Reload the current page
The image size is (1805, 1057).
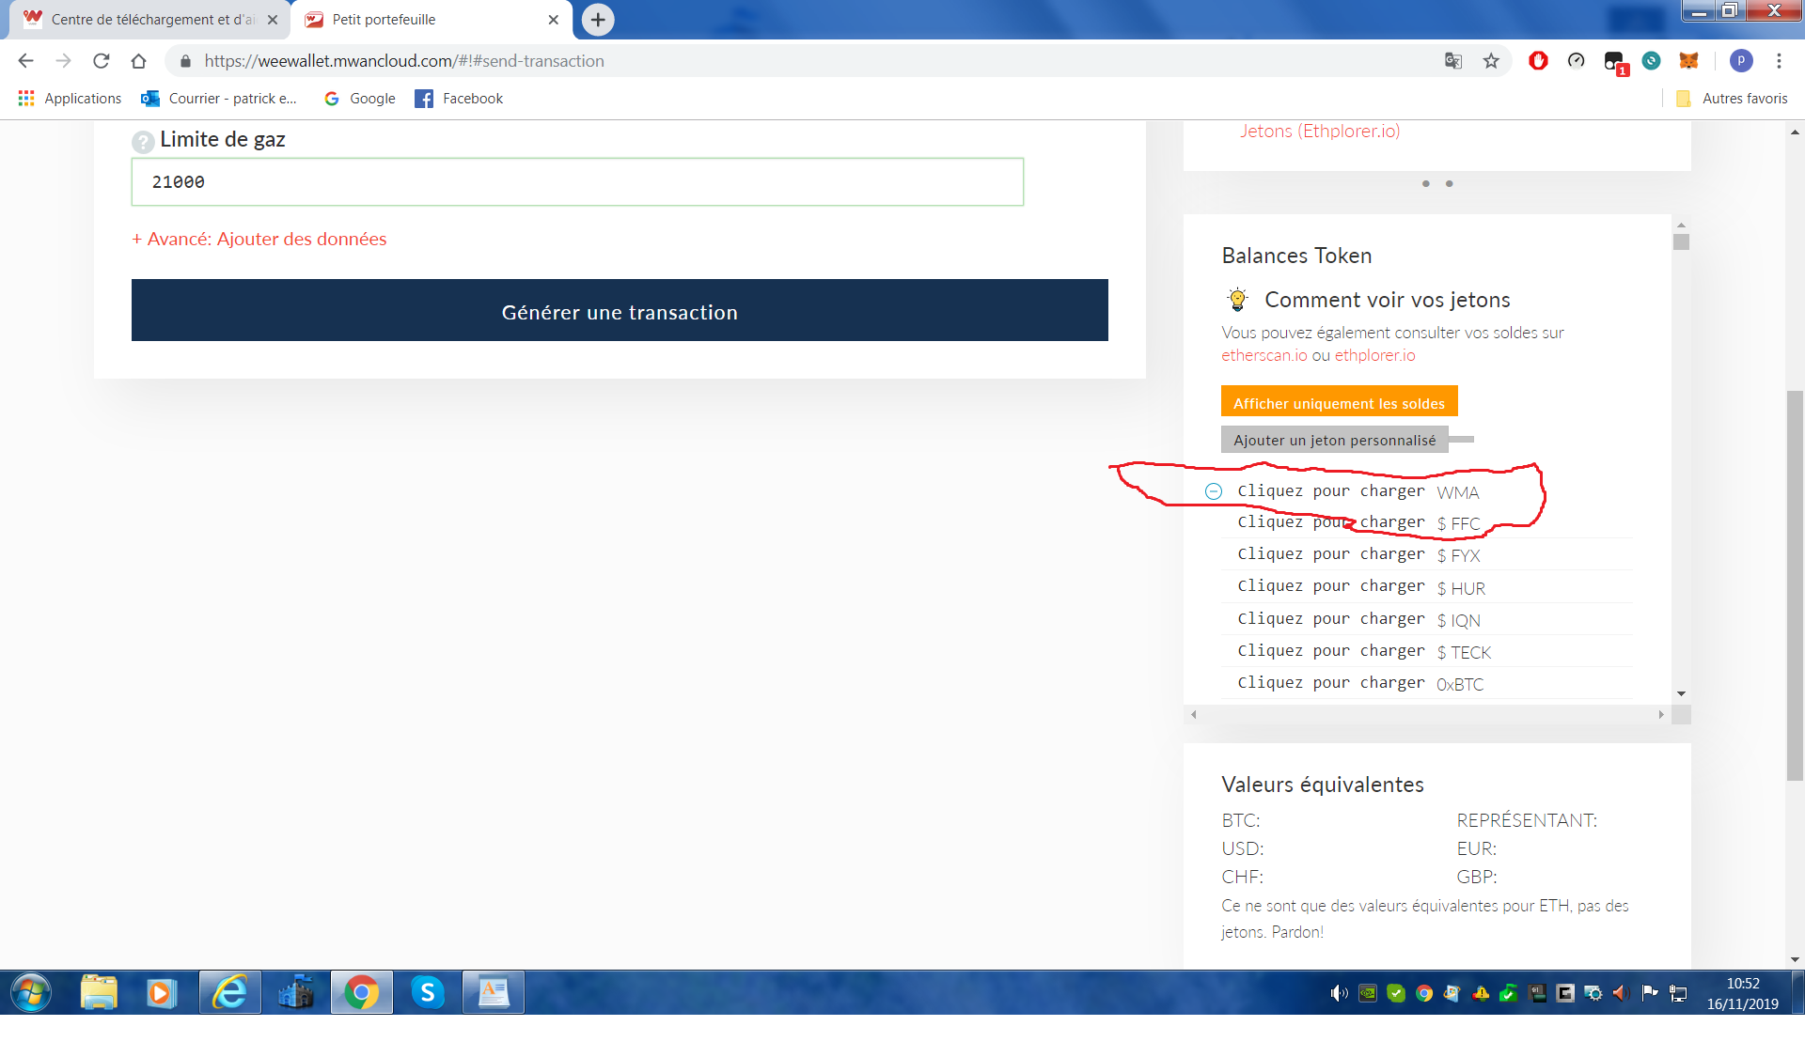tap(102, 61)
